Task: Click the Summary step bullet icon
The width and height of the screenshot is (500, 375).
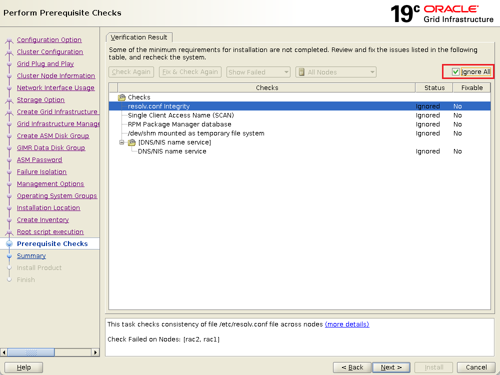Action: click(x=9, y=256)
